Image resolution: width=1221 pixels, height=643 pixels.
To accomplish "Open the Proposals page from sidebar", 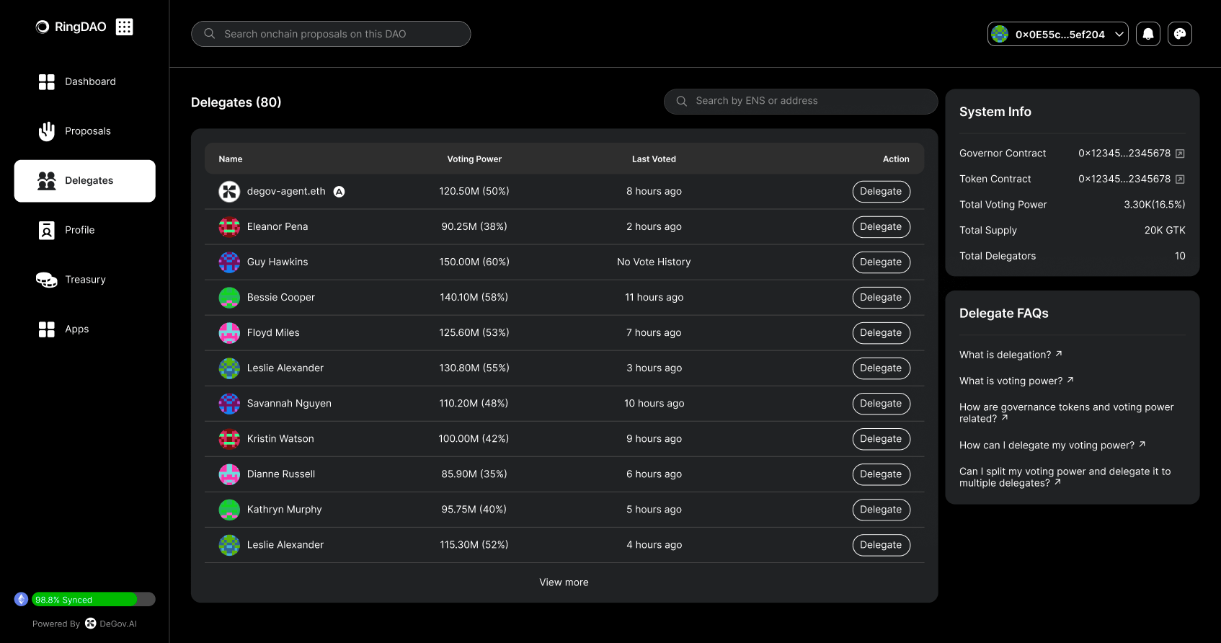I will tap(87, 131).
